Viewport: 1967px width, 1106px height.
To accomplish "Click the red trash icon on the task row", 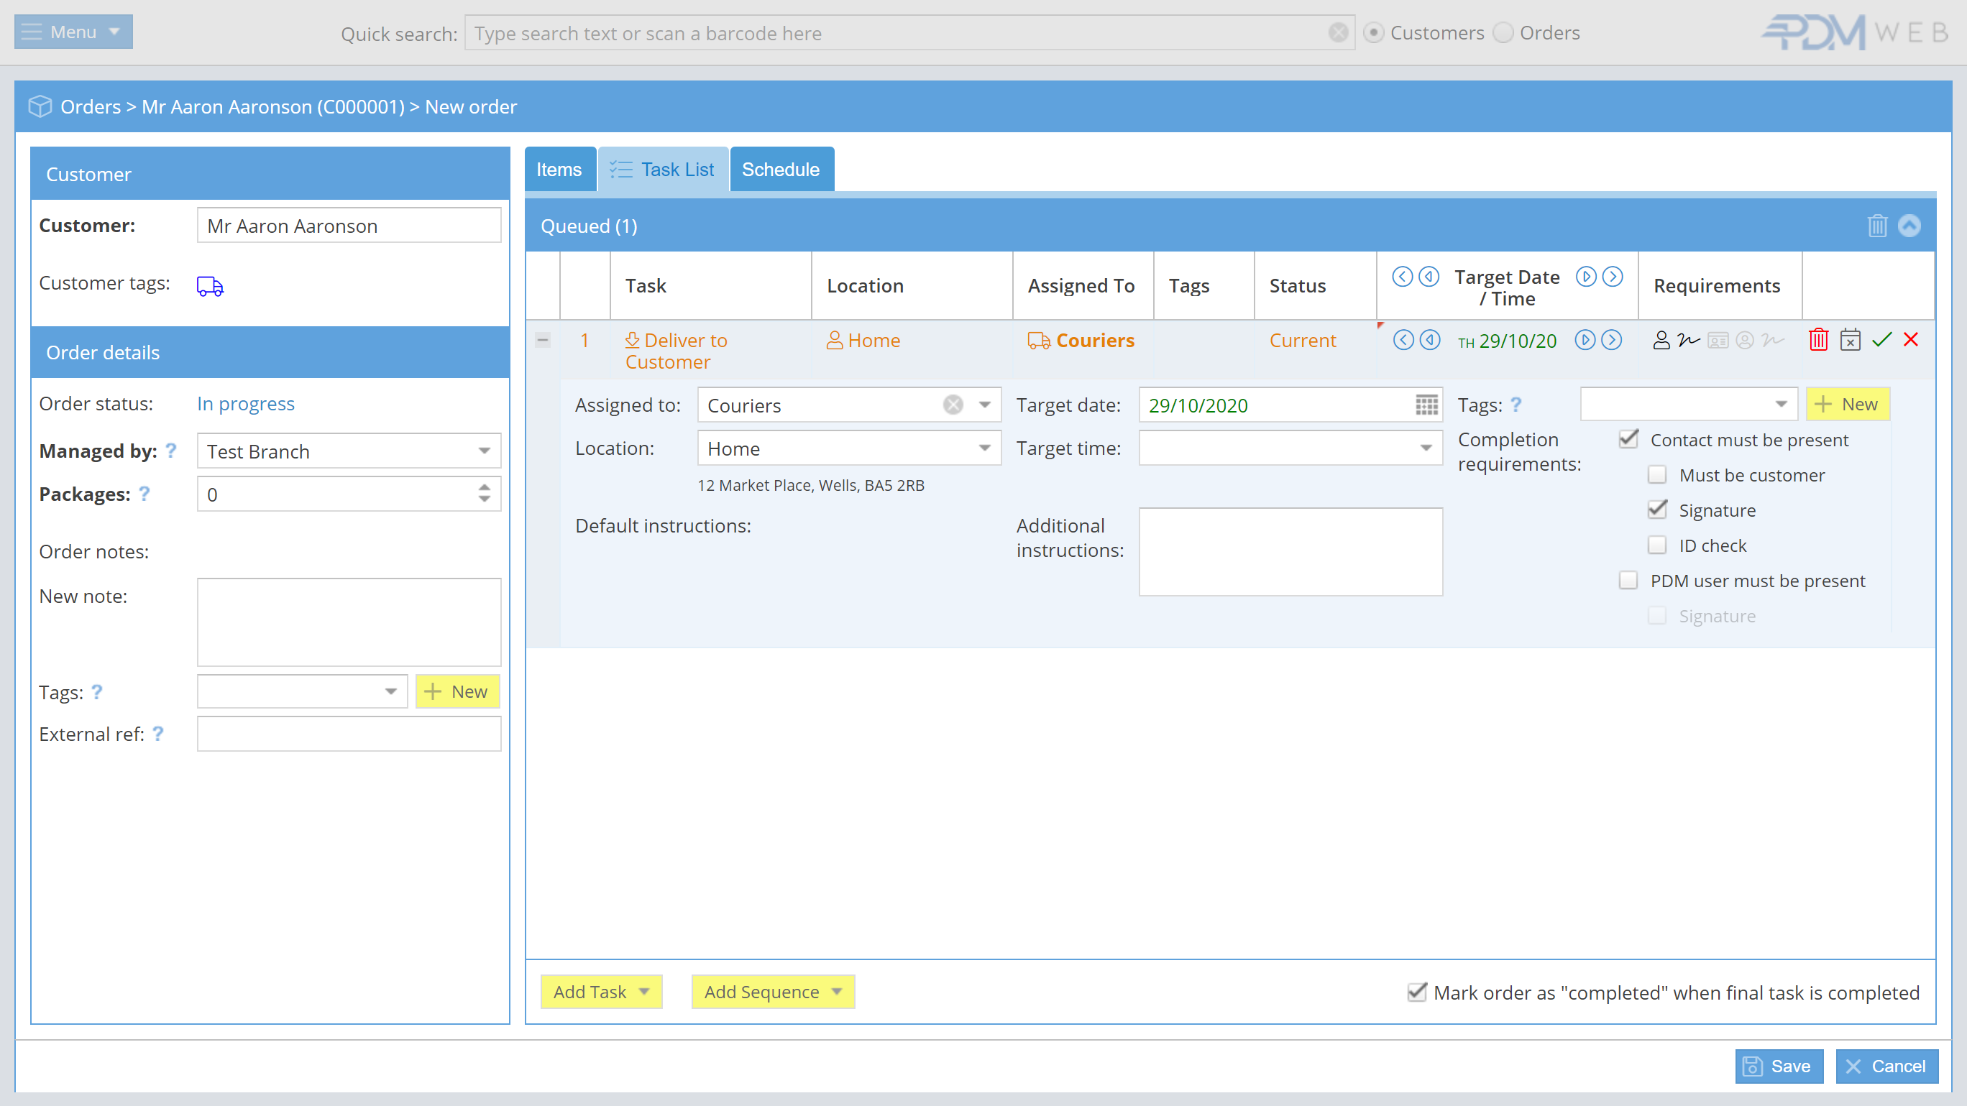I will pyautogui.click(x=1818, y=340).
